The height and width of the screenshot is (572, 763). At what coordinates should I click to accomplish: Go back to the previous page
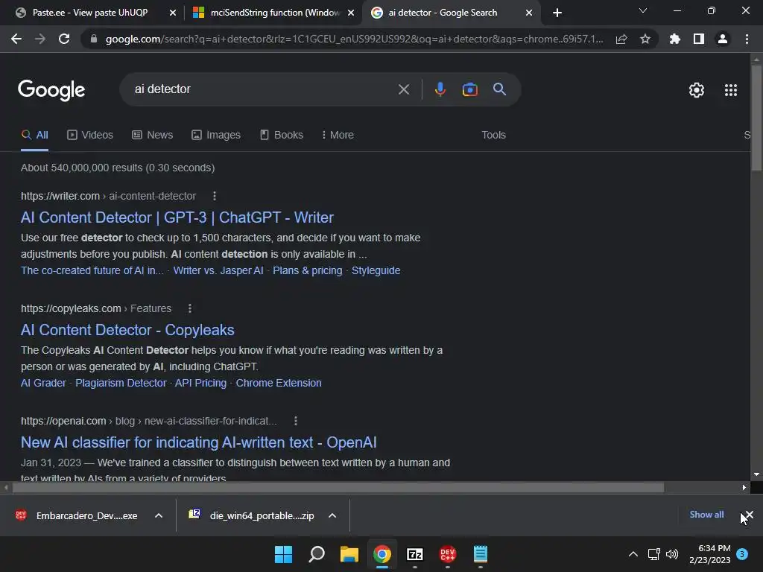click(x=16, y=39)
